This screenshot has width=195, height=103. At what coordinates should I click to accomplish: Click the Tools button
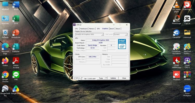click(x=101, y=78)
